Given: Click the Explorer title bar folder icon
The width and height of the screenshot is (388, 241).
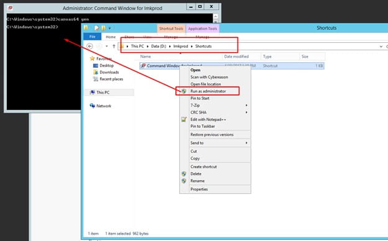Looking at the screenshot, I should coord(86,27).
